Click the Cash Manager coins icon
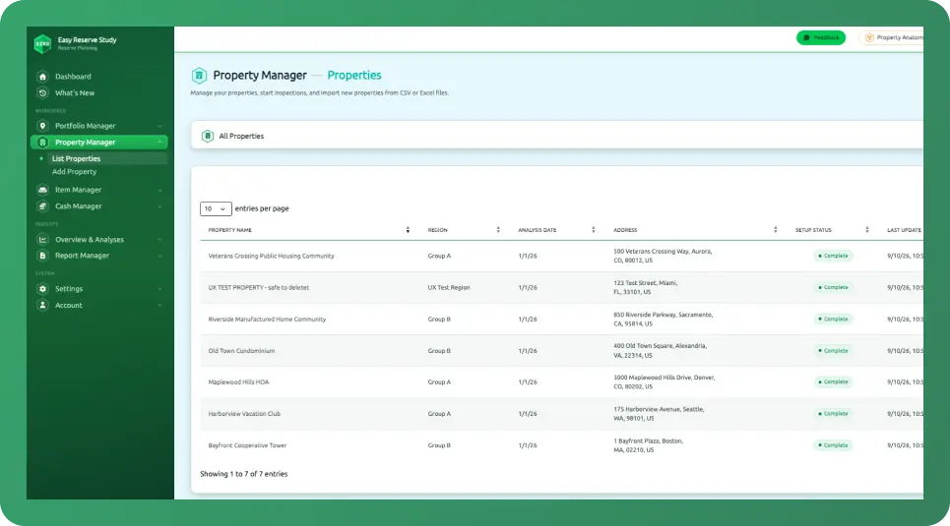 click(x=42, y=206)
